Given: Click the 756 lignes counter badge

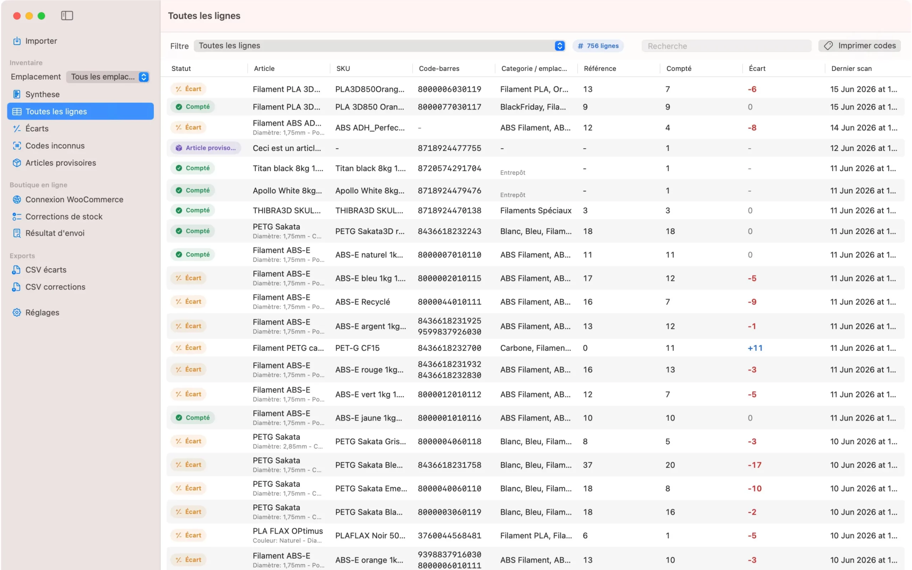Looking at the screenshot, I should pyautogui.click(x=598, y=46).
